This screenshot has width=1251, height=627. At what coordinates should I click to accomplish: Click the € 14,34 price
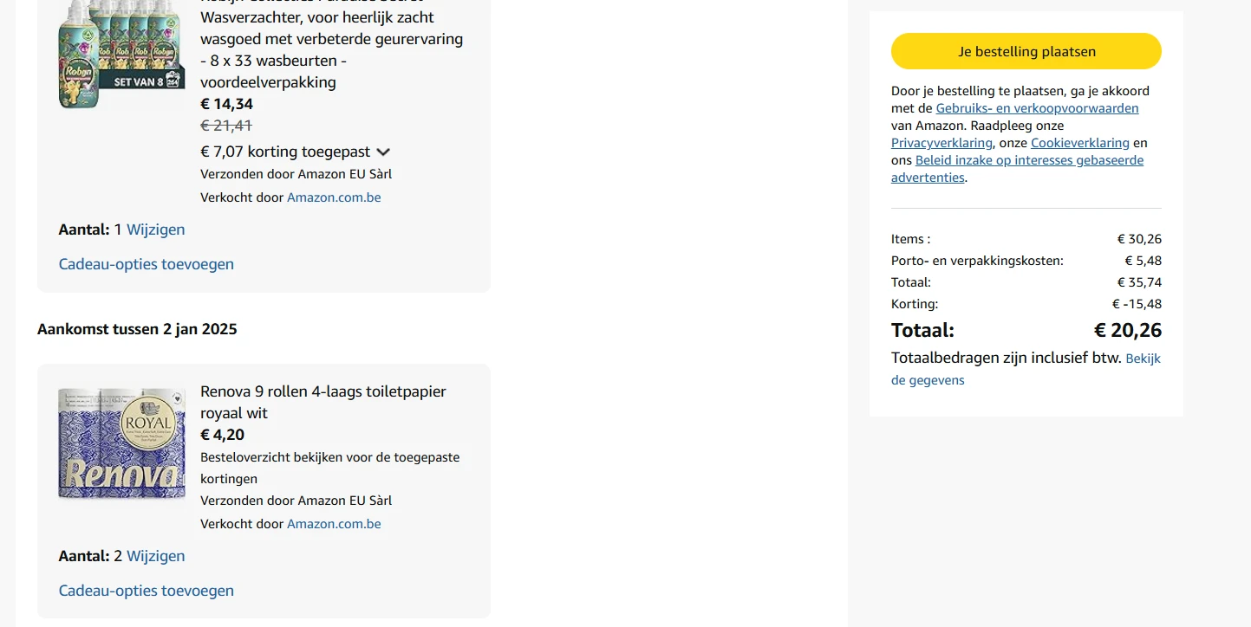pos(227,104)
